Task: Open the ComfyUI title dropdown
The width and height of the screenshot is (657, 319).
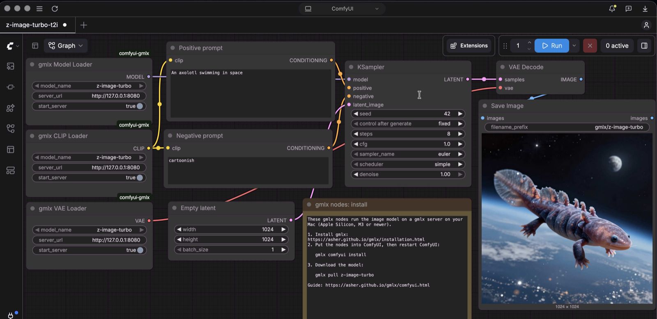Action: coord(342,9)
